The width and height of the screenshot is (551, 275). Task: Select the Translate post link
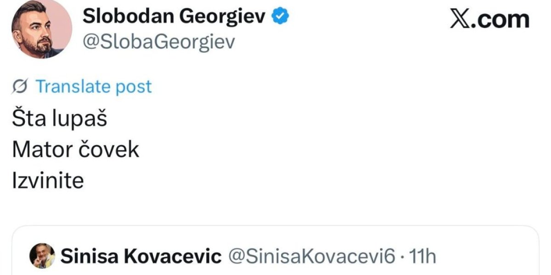point(94,87)
